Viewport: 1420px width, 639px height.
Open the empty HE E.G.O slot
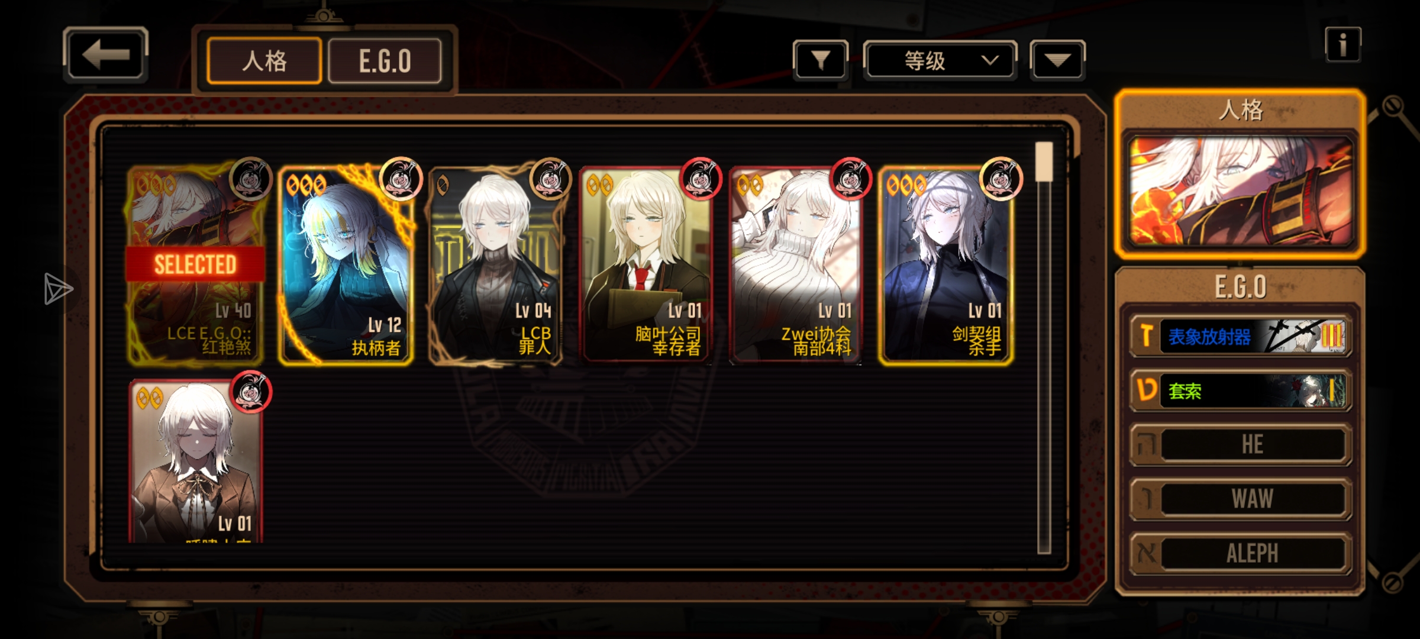click(1241, 445)
